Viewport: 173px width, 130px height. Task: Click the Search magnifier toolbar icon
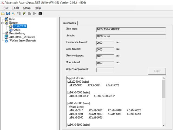(x=13, y=14)
